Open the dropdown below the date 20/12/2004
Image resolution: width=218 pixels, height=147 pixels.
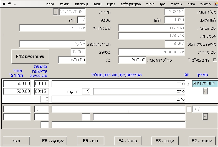205,91
